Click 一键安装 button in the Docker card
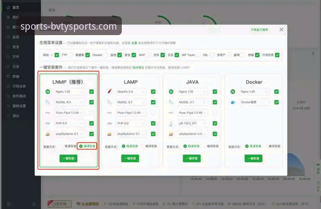Viewport: 321px width, 209px height. pos(254,158)
